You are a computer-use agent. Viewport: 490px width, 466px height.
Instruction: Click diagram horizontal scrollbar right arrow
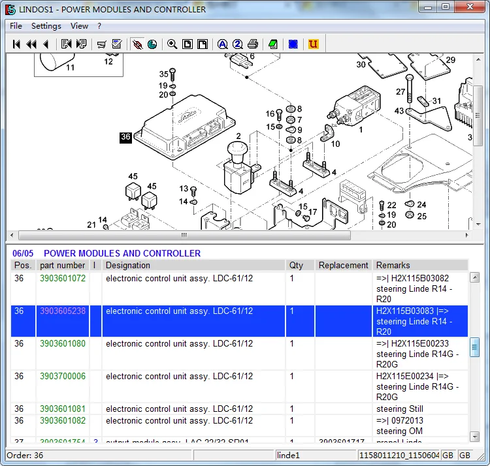pyautogui.click(x=467, y=235)
